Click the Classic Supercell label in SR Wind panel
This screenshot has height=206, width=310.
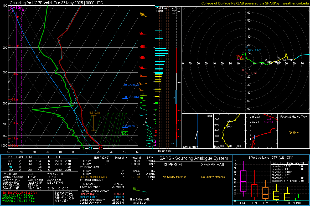click(x=268, y=121)
